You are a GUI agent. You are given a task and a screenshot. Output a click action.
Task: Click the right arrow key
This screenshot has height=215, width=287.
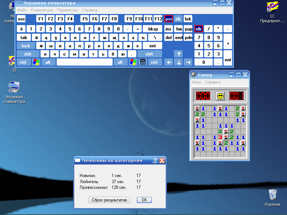click(x=188, y=62)
